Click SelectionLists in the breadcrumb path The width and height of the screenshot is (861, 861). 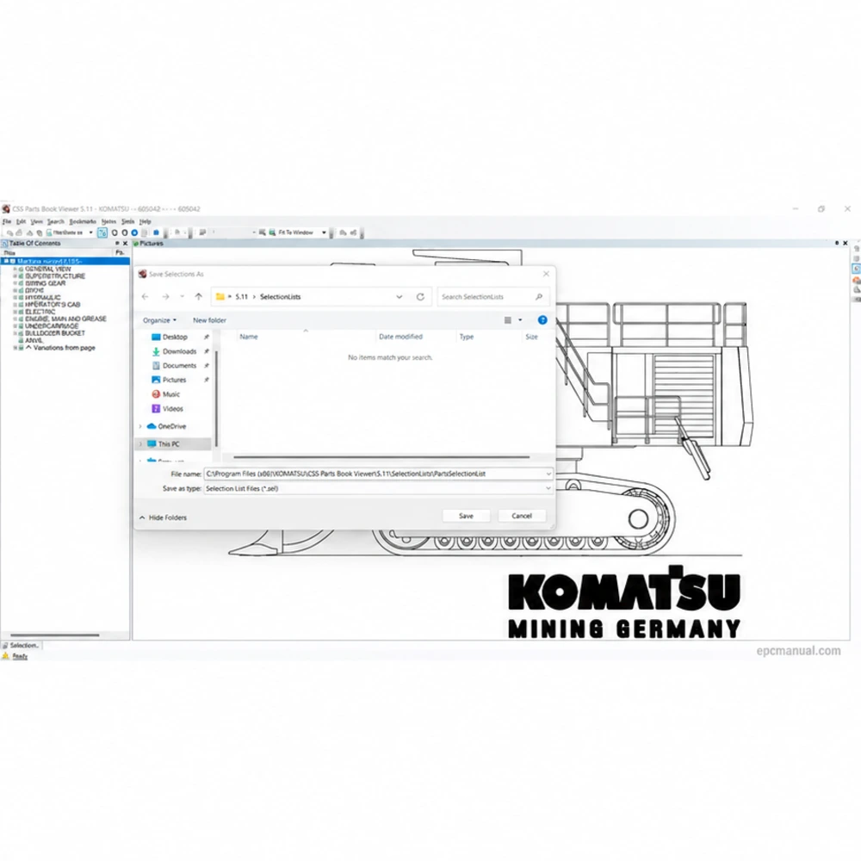coord(280,296)
